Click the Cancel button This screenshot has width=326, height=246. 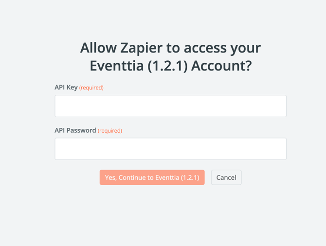[226, 177]
